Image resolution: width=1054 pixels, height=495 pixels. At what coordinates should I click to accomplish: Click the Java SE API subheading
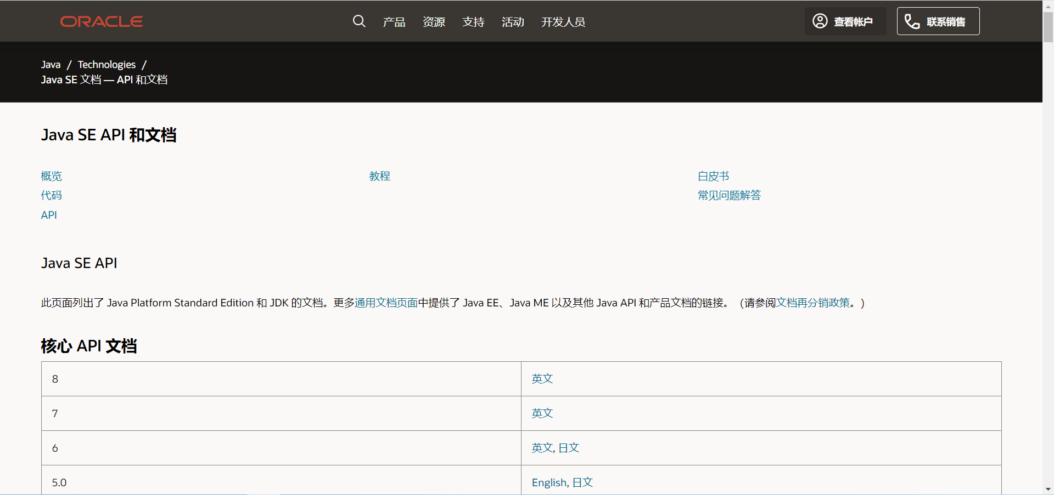79,263
